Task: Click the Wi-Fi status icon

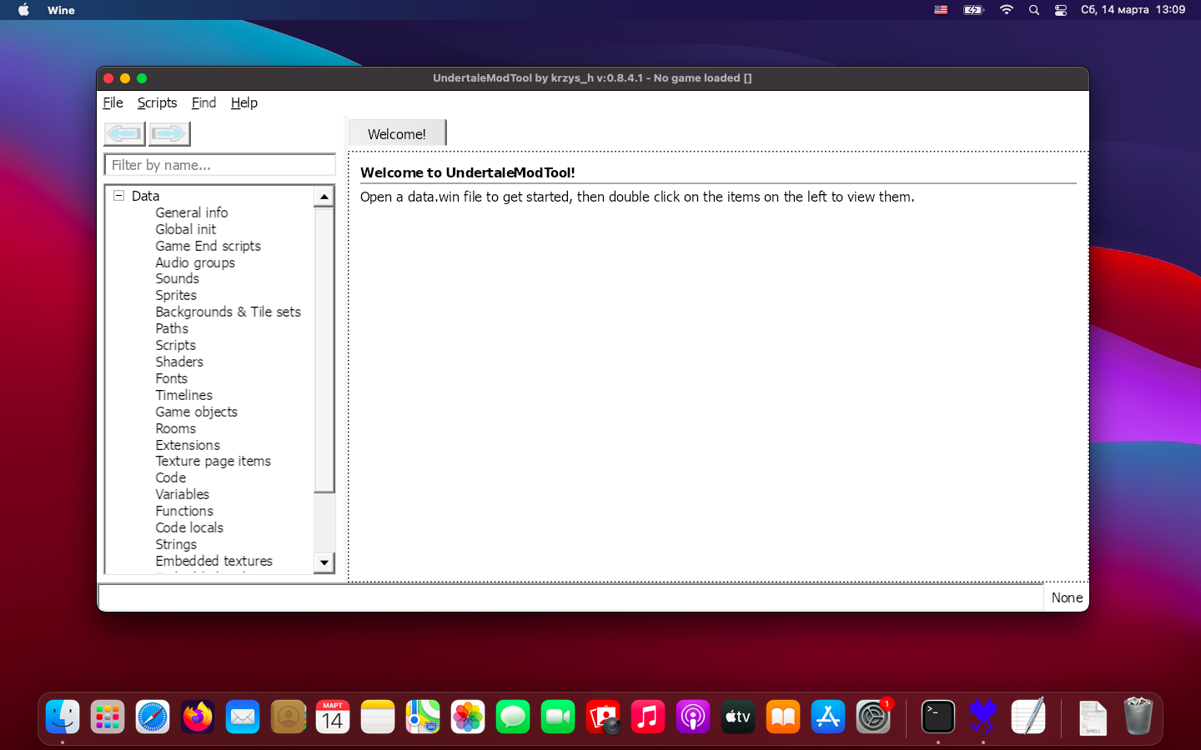Action: (x=1007, y=10)
